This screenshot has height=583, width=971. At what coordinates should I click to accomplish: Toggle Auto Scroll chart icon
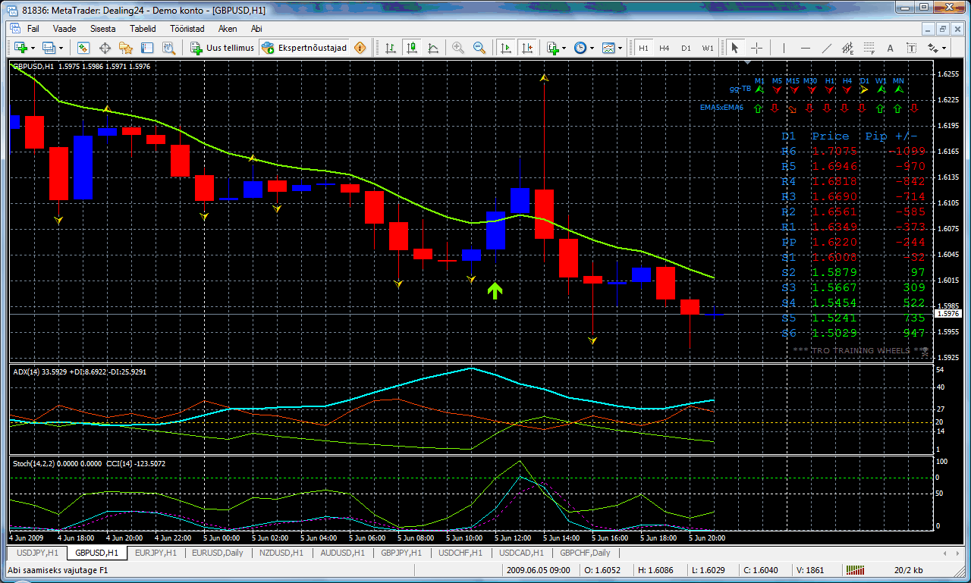pyautogui.click(x=505, y=48)
